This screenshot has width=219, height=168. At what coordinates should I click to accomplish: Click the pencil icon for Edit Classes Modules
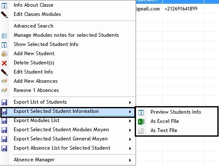[4, 15]
